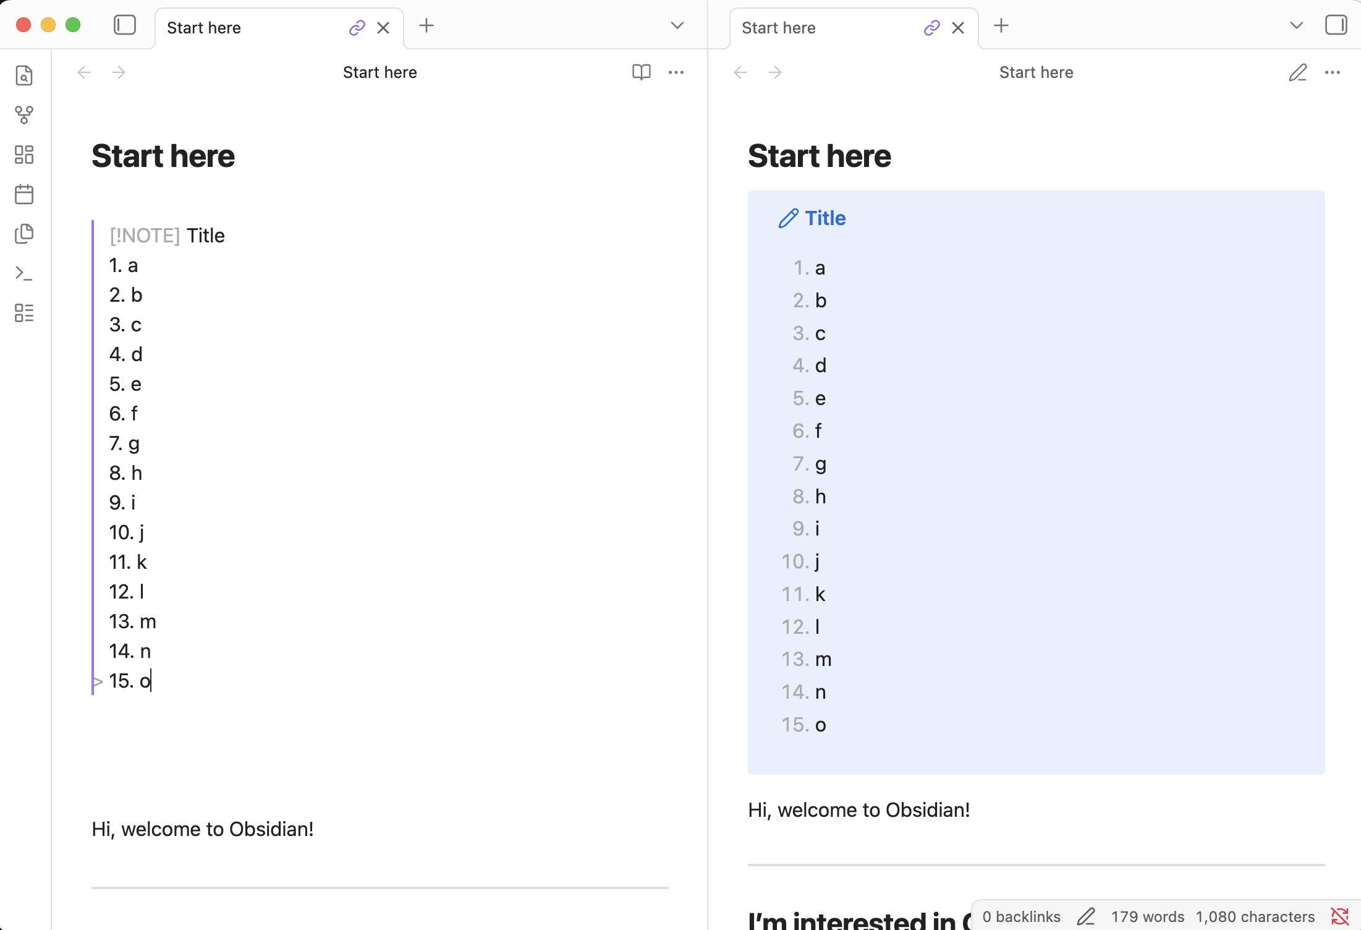This screenshot has width=1361, height=930.
Task: Open canvas icon in left ribbon
Action: click(x=24, y=155)
